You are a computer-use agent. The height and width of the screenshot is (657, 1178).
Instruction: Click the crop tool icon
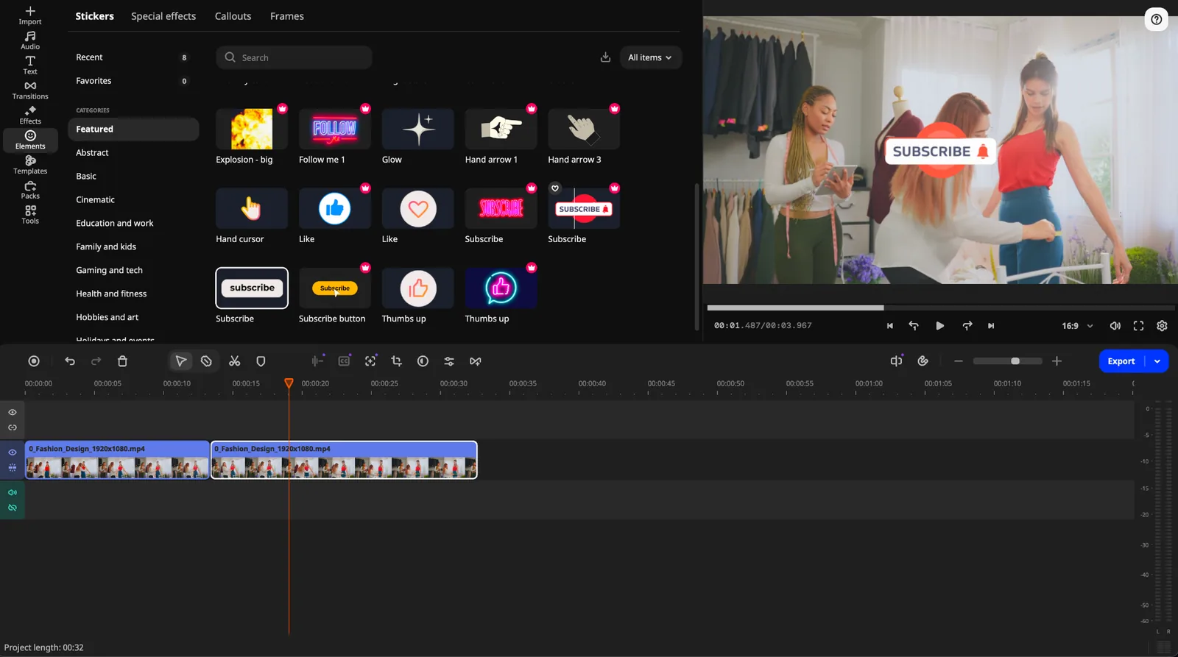[x=396, y=361]
